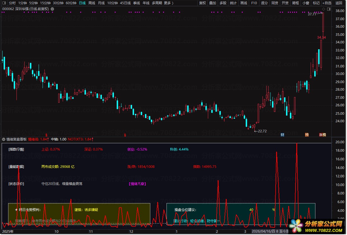347x235 pixels.
Task: Switch to the 周线 weekly period
Action: (x=92, y=3)
